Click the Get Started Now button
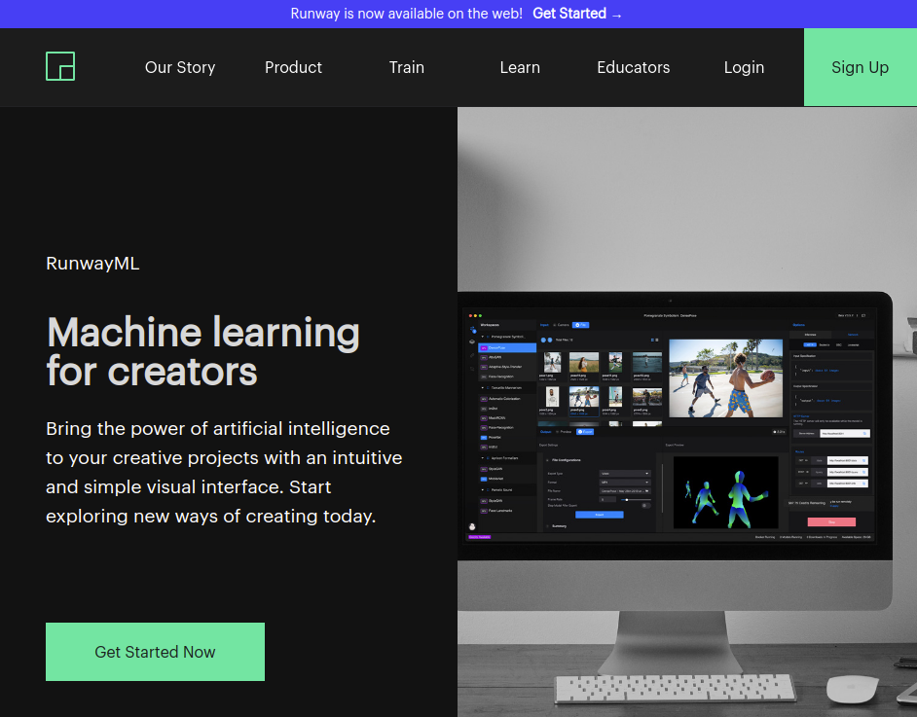Screen dimensions: 917x717 click(x=155, y=652)
